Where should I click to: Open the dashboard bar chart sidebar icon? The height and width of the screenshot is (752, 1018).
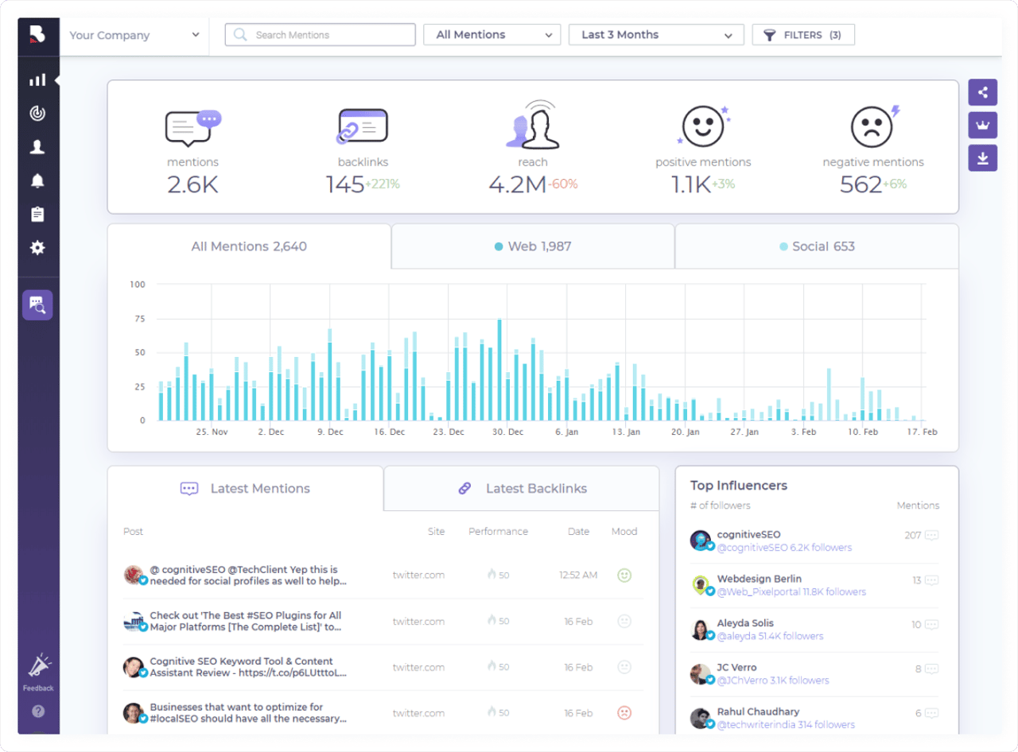point(37,80)
